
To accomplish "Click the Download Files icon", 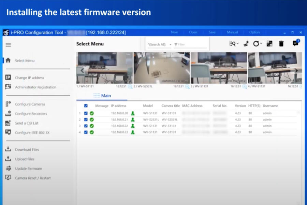I will tap(8, 149).
